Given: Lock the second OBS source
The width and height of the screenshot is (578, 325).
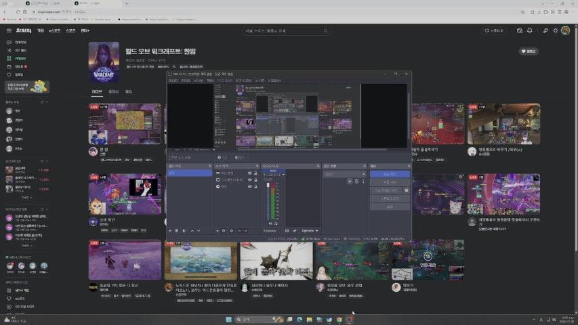Looking at the screenshot, I should click(255, 180).
